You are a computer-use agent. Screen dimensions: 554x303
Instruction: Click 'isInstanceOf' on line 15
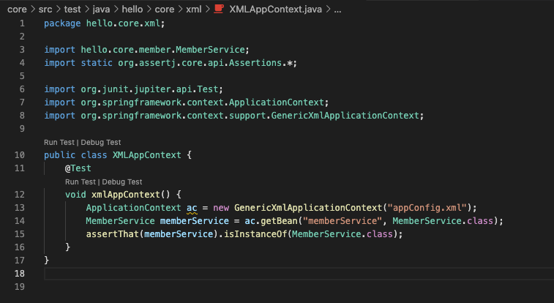(x=255, y=234)
